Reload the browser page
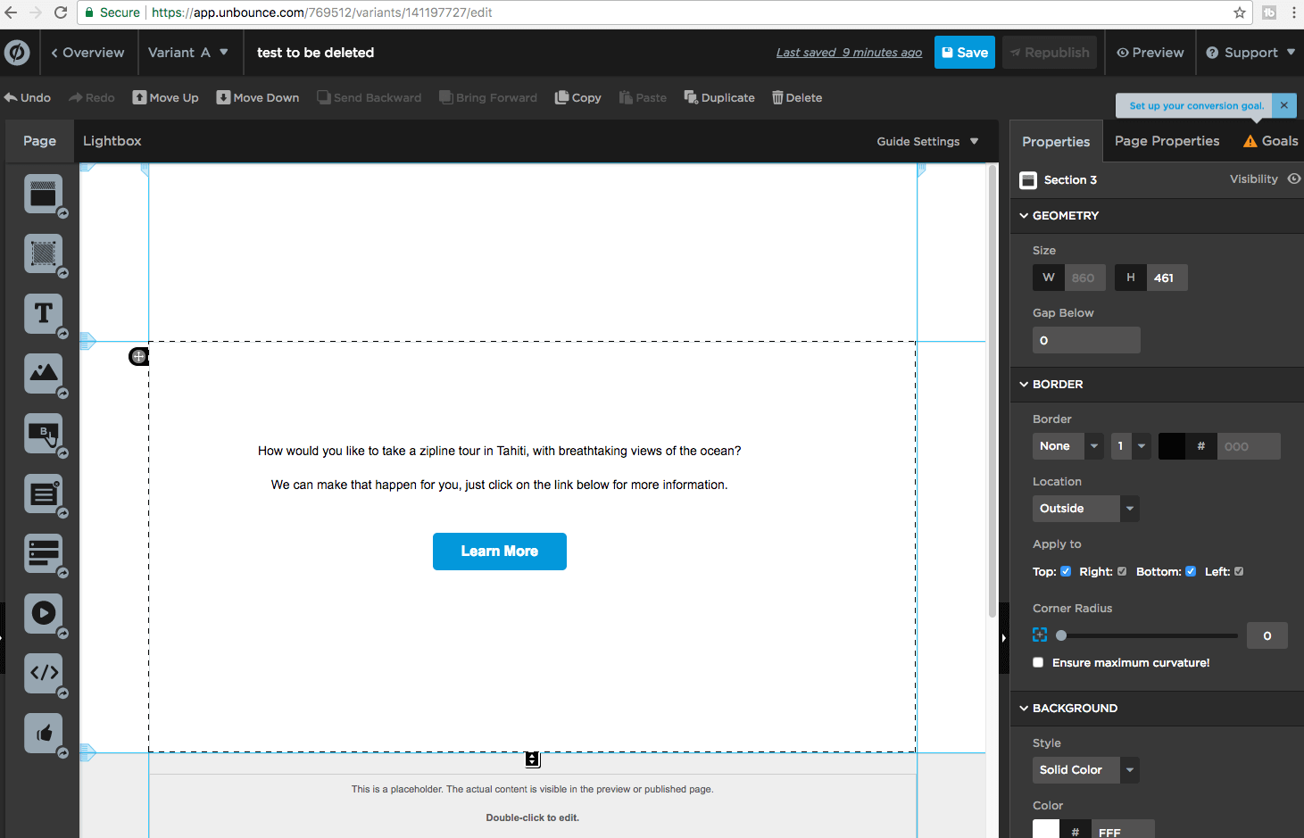The width and height of the screenshot is (1304, 838). pyautogui.click(x=61, y=12)
